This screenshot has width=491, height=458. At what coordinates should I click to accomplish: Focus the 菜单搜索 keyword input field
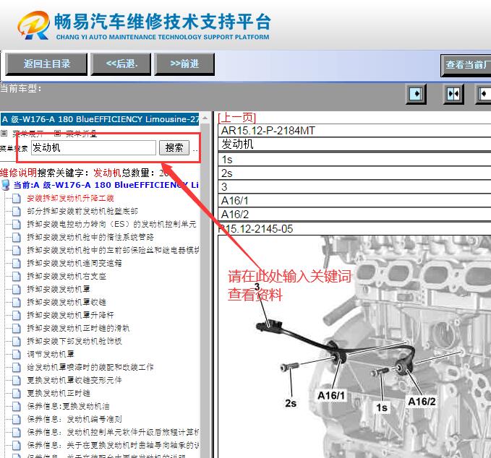93,147
